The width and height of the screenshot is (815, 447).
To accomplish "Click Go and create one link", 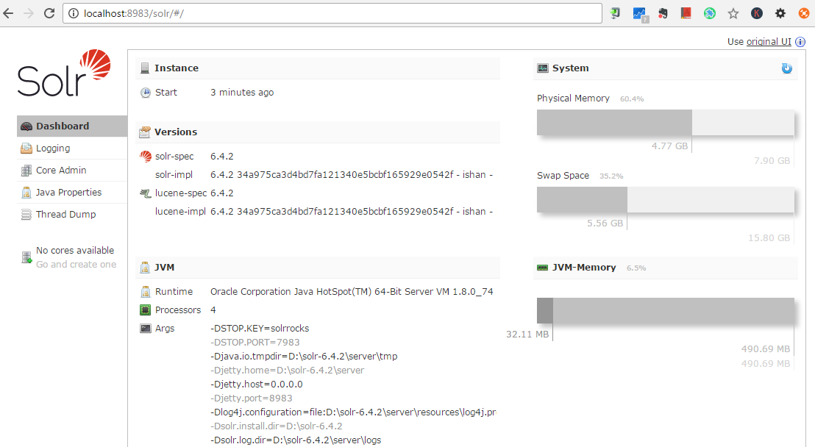I will click(x=76, y=264).
